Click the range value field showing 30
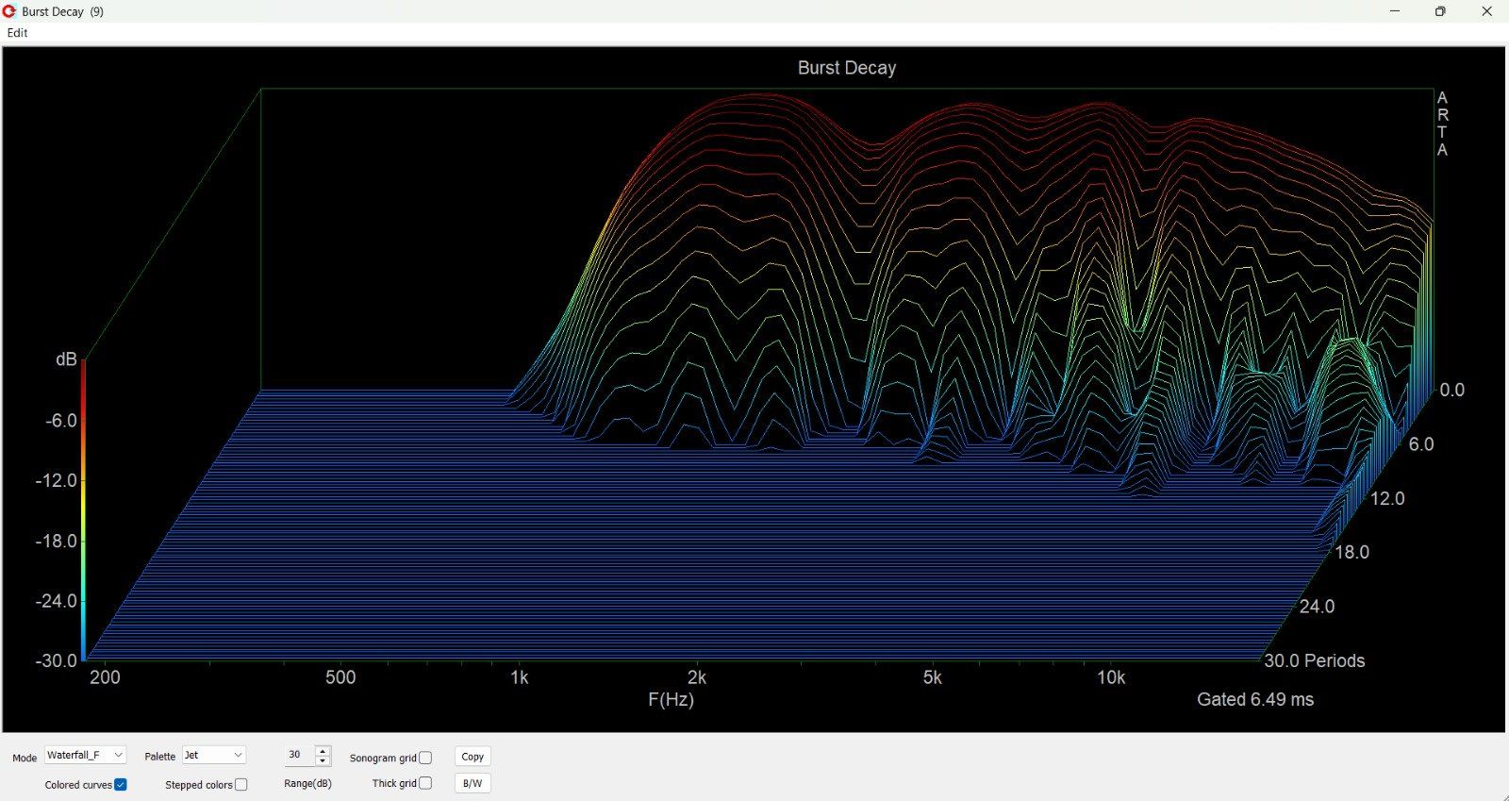1509x801 pixels. 299,756
